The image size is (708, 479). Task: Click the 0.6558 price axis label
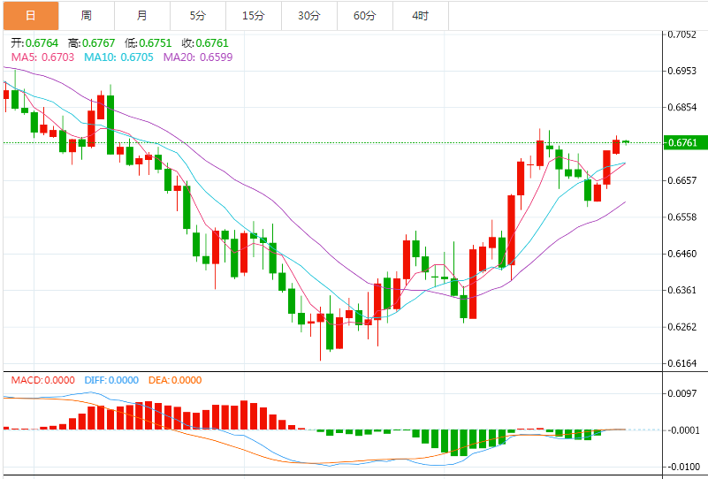tap(682, 217)
